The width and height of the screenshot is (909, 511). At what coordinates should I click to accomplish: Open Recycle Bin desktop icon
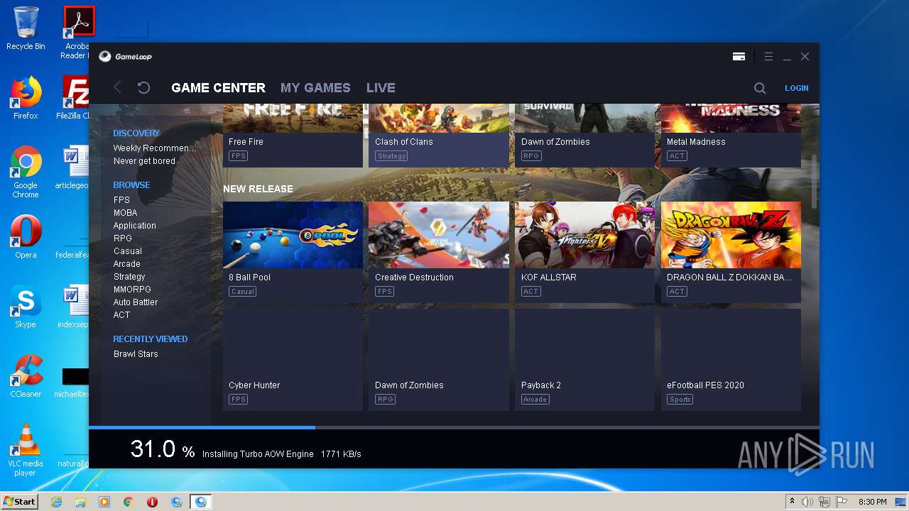pos(26,28)
